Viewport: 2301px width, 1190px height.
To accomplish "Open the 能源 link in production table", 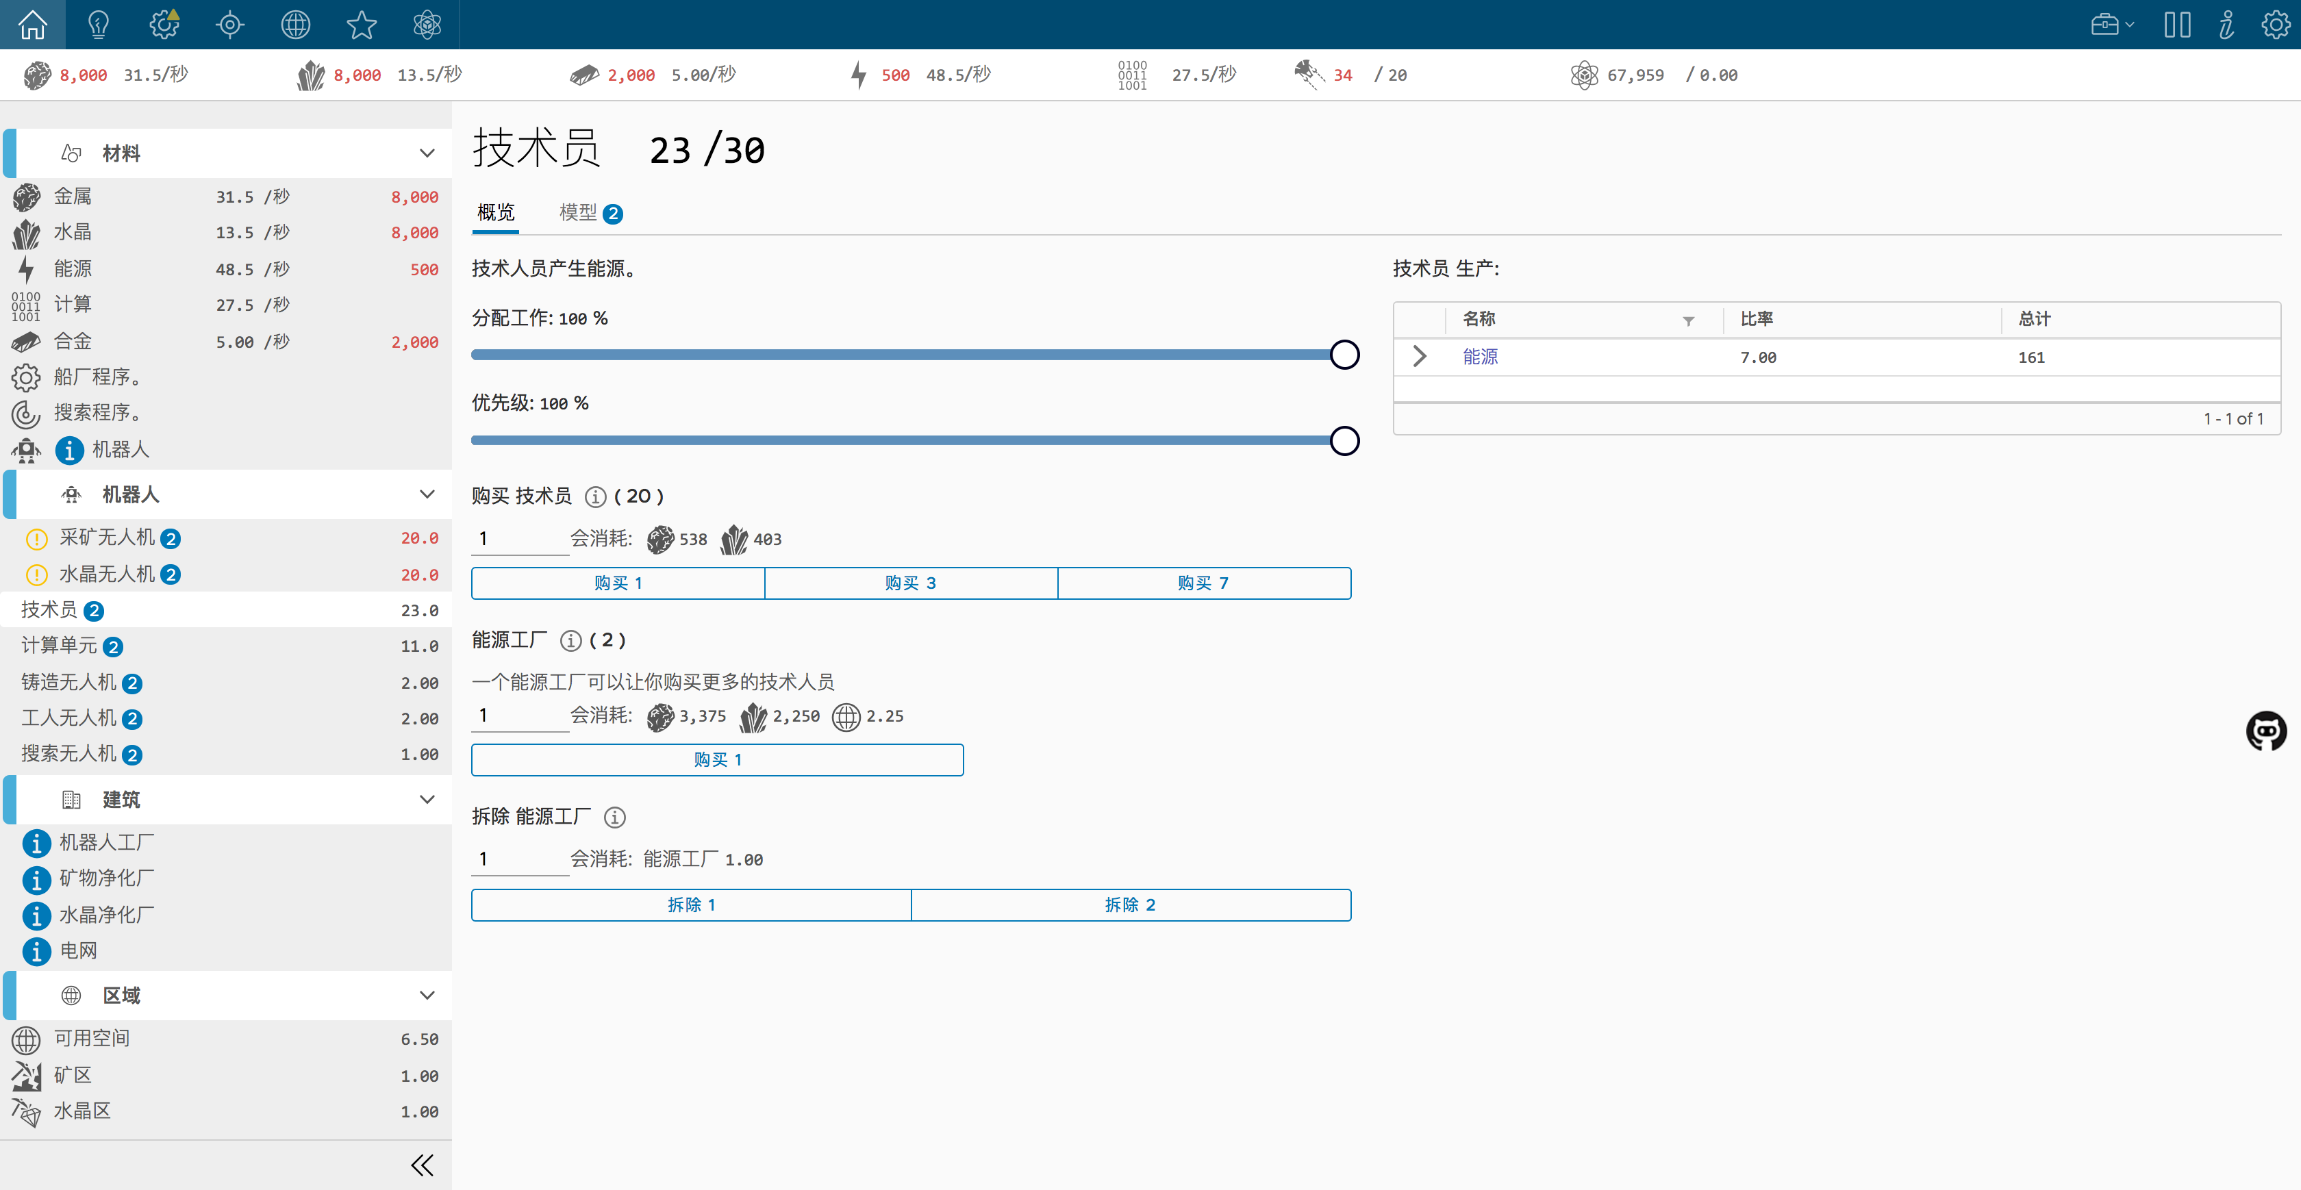I will (x=1480, y=357).
